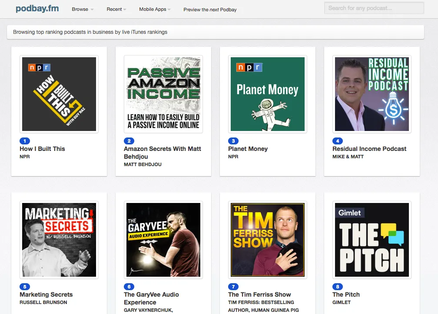Select The Pitch title link
Viewport: 438px width, 314px height.
346,294
